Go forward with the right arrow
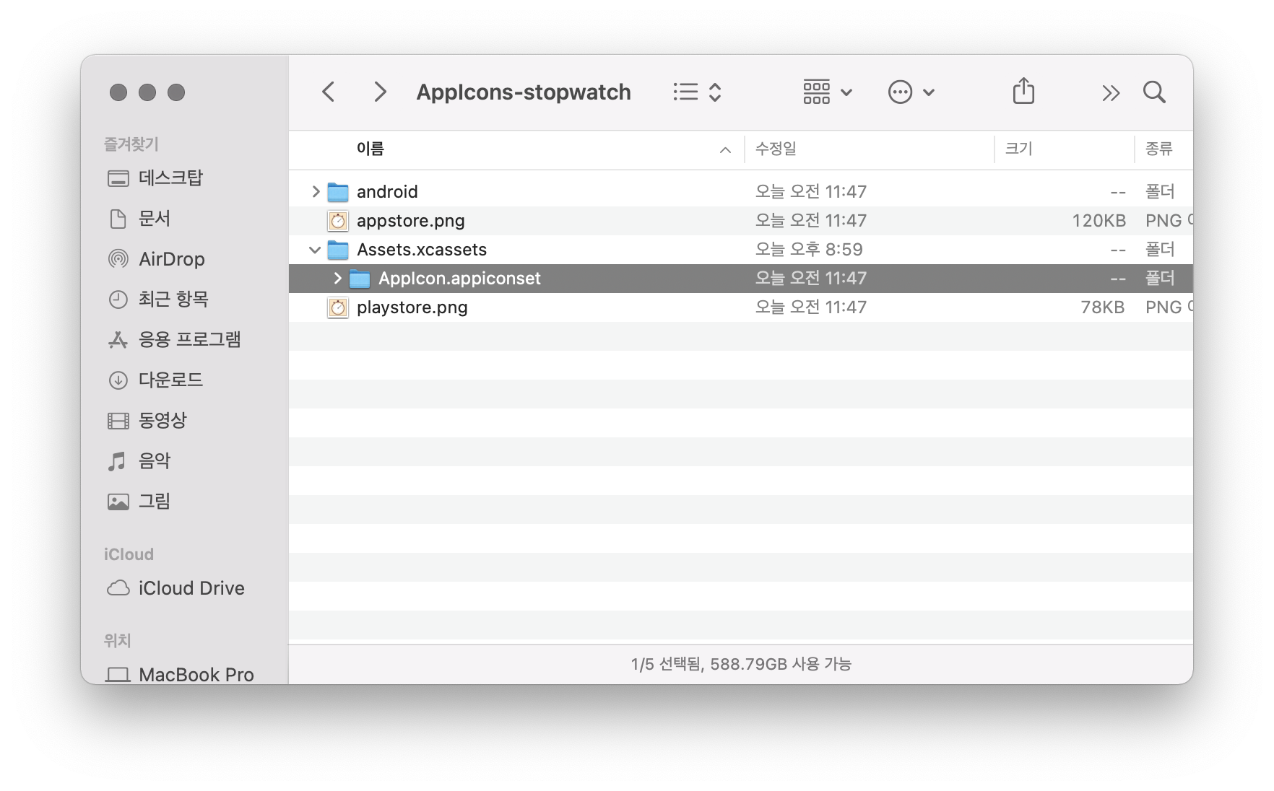The width and height of the screenshot is (1274, 791). [x=380, y=92]
